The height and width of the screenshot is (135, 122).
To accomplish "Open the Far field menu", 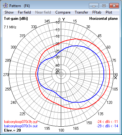I will [x=24, y=12].
